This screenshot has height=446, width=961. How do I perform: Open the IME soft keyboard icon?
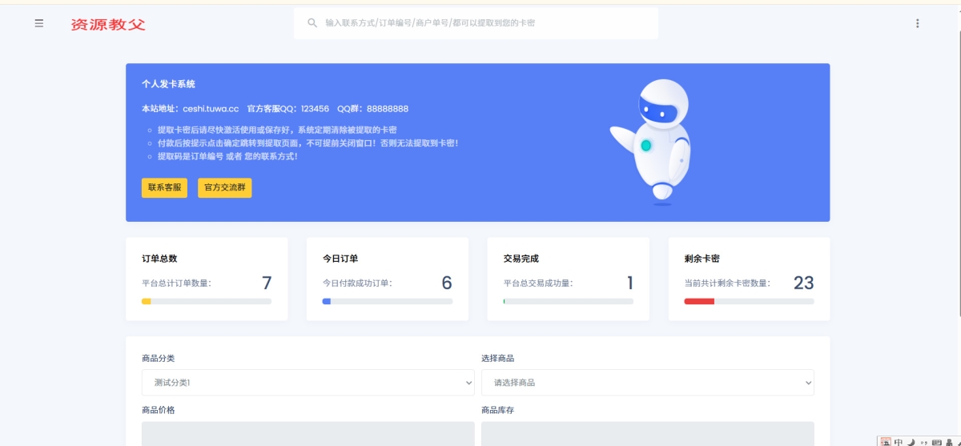[x=936, y=441]
